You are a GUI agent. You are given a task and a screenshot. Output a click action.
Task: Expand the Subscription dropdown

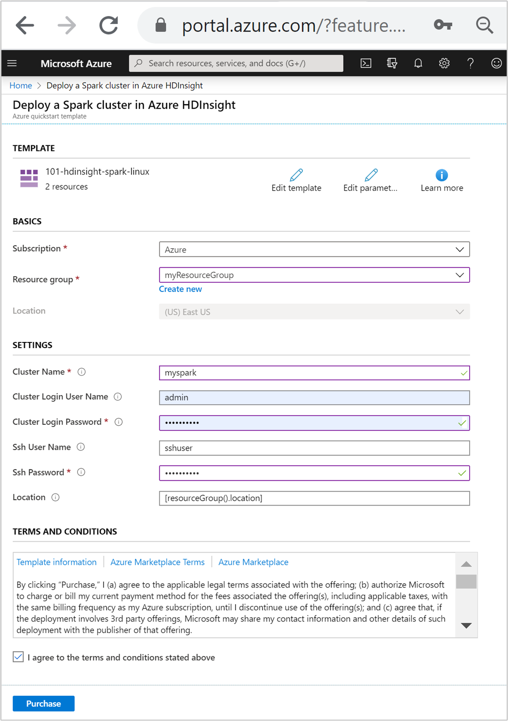click(x=314, y=249)
